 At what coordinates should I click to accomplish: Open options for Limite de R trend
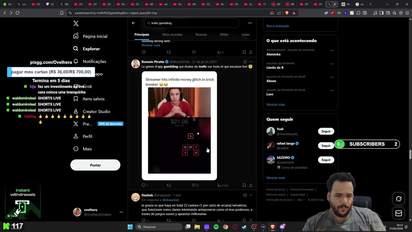[332, 64]
